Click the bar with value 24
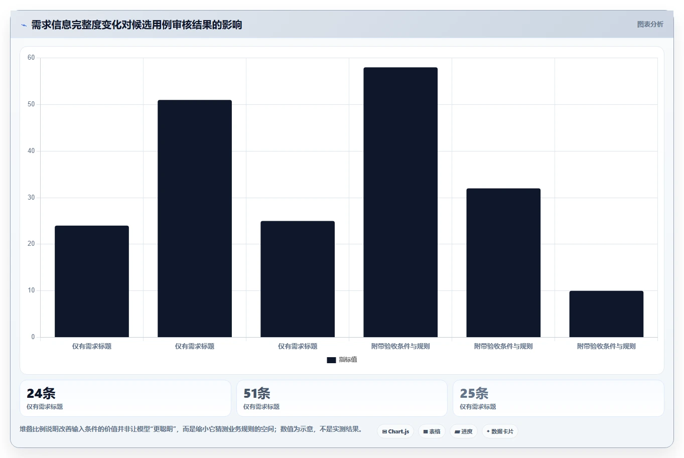Image resolution: width=684 pixels, height=458 pixels. [x=92, y=281]
